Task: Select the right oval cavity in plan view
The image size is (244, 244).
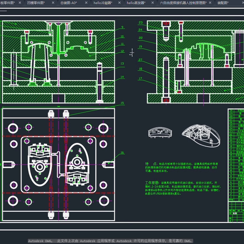Action: [77, 164]
